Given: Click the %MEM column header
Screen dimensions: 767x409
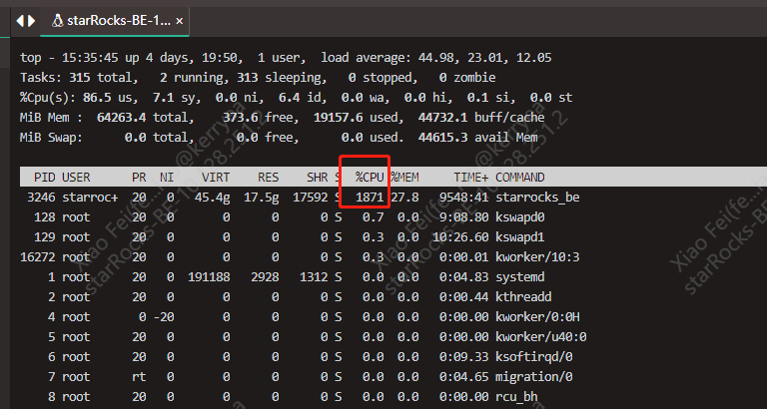Looking at the screenshot, I should [x=404, y=177].
